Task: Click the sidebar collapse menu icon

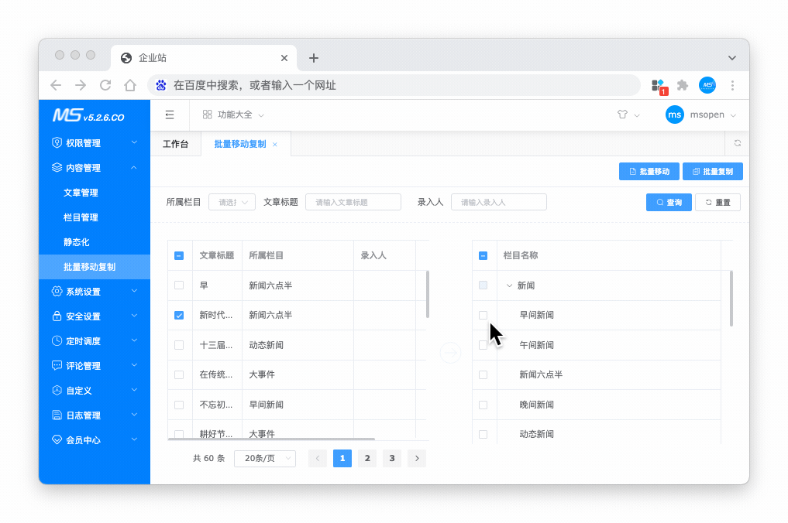Action: pos(170,115)
